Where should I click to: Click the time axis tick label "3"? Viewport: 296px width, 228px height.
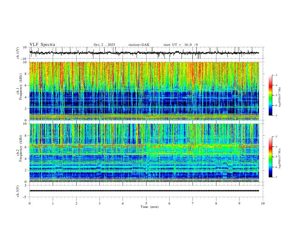tap(99, 203)
